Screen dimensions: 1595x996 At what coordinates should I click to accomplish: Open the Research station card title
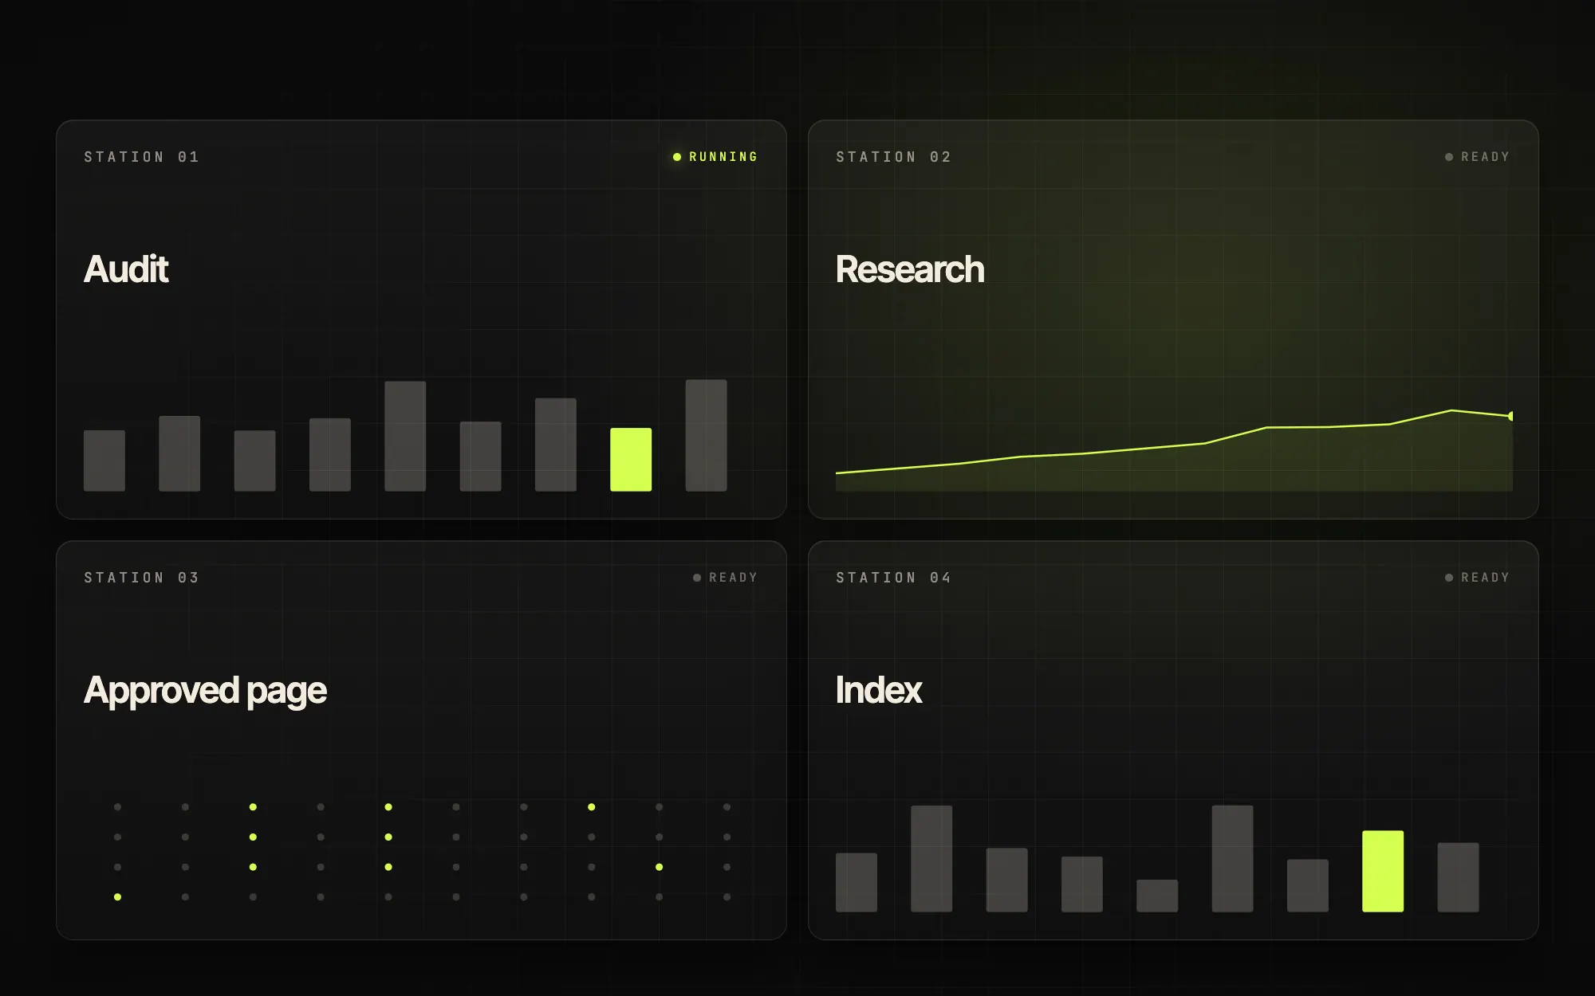pyautogui.click(x=910, y=269)
